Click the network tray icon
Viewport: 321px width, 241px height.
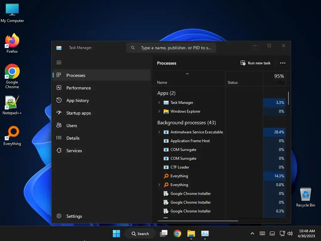(282, 233)
